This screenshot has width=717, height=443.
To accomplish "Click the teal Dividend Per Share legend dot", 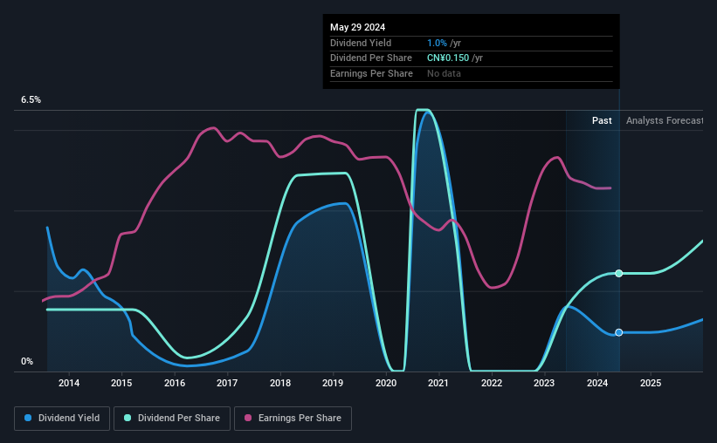I will click(128, 418).
